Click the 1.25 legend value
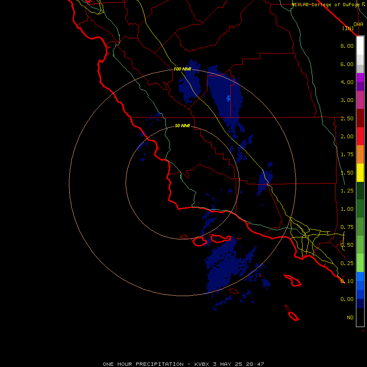 [x=347, y=191]
